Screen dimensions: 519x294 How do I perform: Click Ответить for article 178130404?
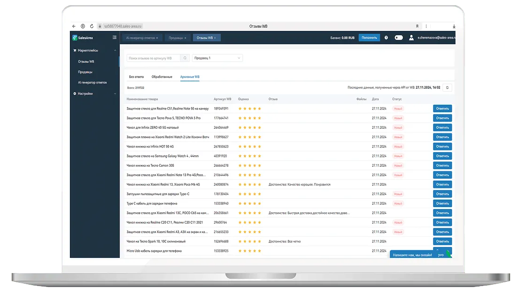click(x=442, y=194)
